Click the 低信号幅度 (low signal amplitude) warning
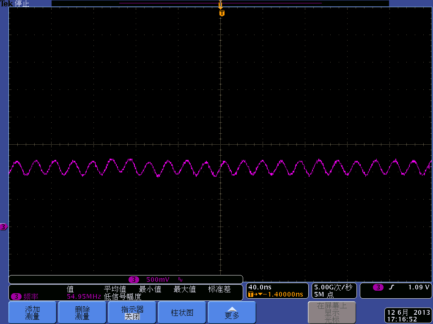 123,297
